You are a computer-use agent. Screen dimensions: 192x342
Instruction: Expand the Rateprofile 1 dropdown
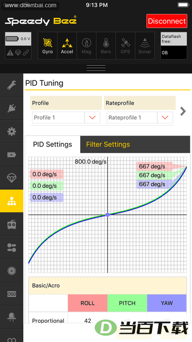click(140, 118)
